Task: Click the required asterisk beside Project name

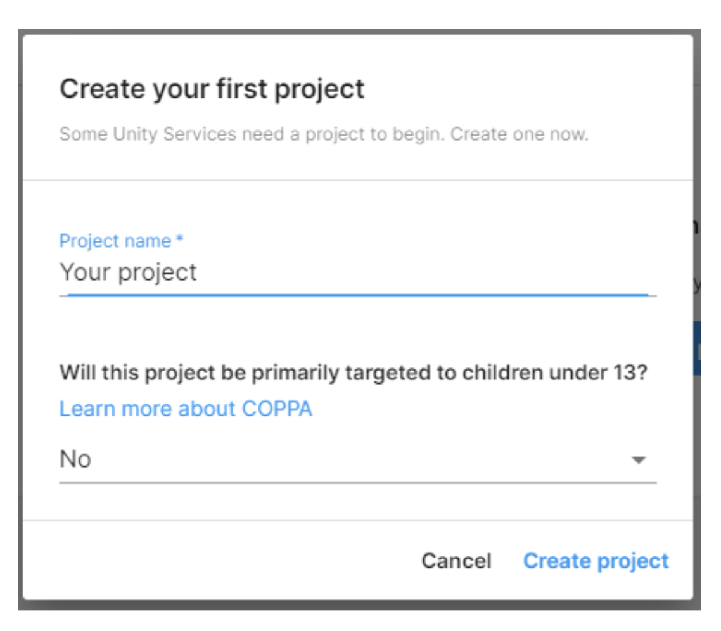Action: (x=180, y=241)
